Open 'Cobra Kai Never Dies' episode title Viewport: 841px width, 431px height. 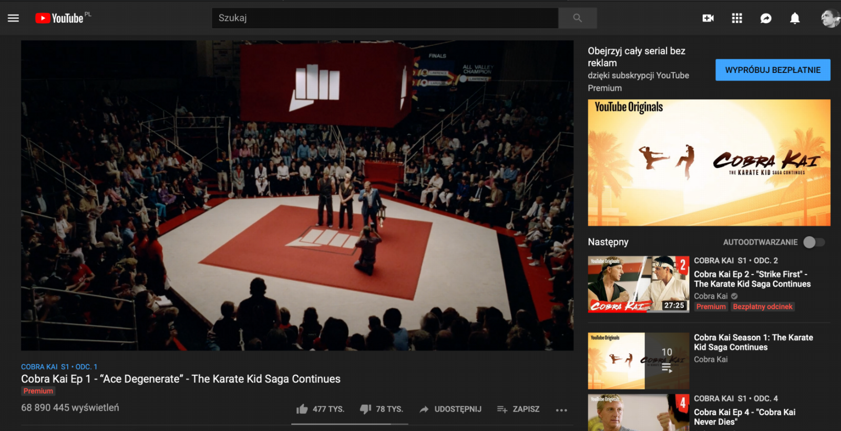tap(744, 417)
